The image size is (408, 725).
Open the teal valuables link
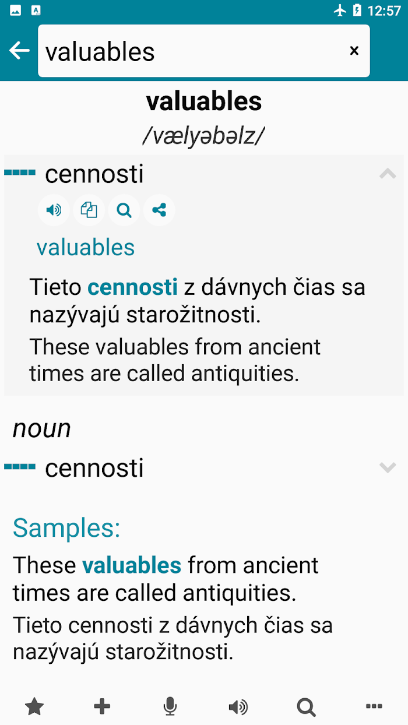[86, 248]
